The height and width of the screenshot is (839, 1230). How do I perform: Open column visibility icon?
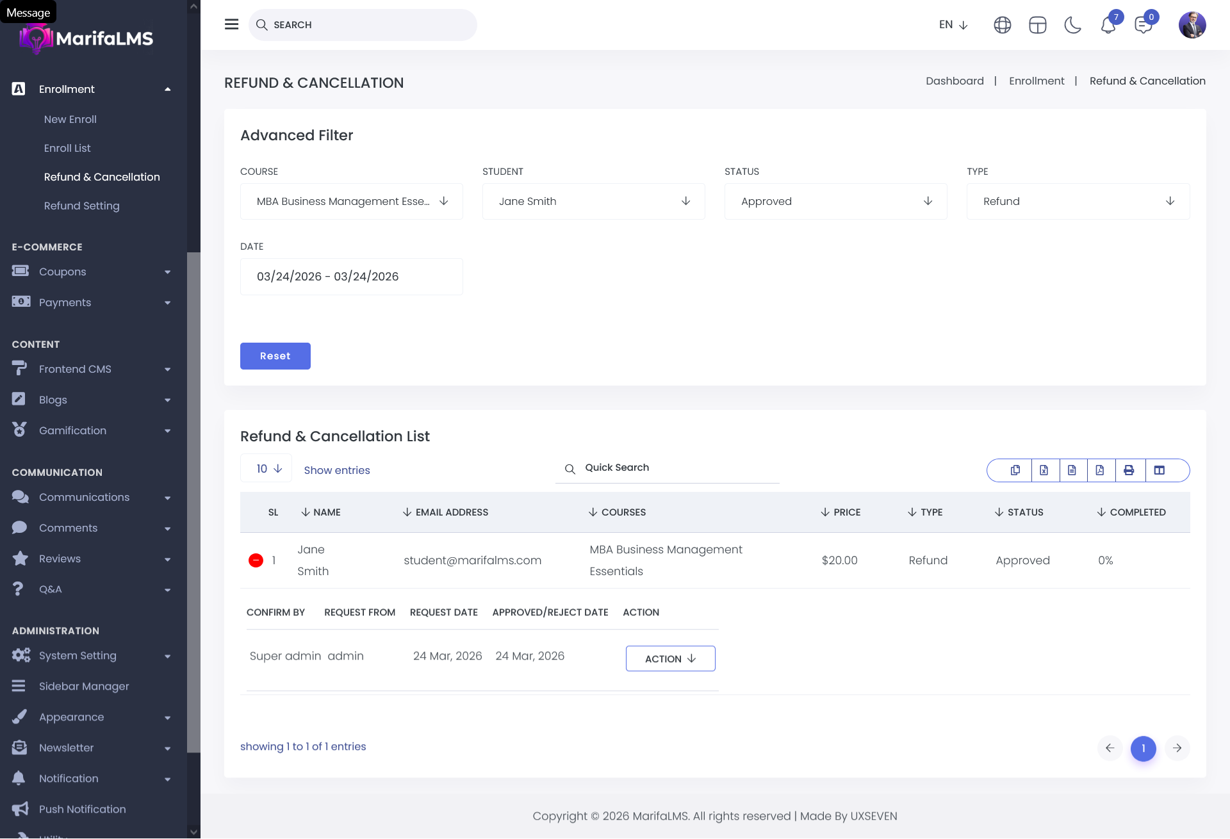point(1160,470)
